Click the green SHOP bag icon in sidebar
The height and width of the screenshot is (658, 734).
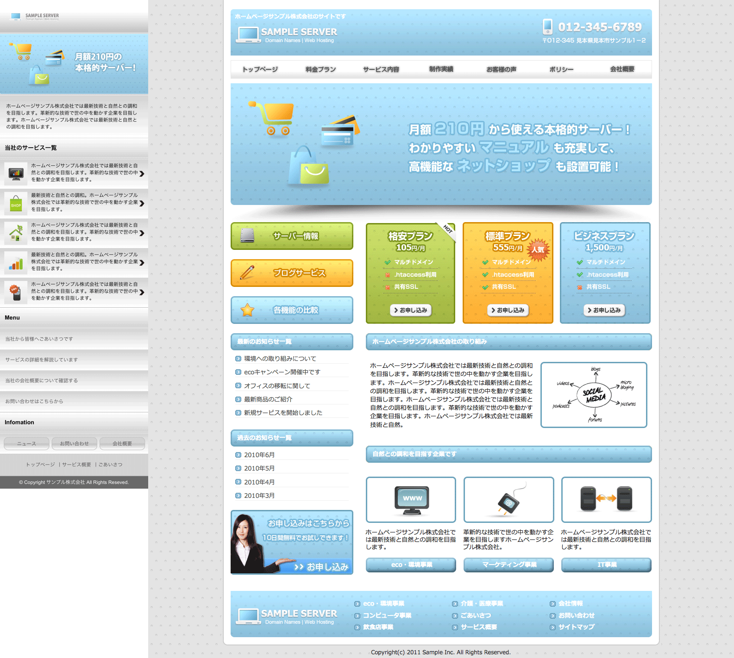(16, 204)
